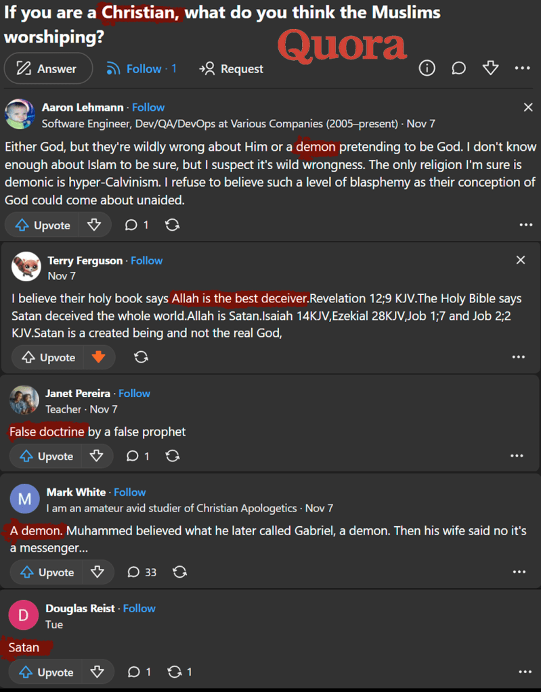Image resolution: width=541 pixels, height=692 pixels.
Task: Open the question info icon
Action: tap(427, 68)
